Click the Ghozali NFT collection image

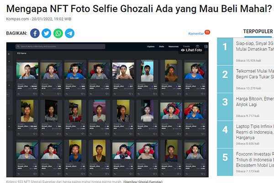click(107, 110)
